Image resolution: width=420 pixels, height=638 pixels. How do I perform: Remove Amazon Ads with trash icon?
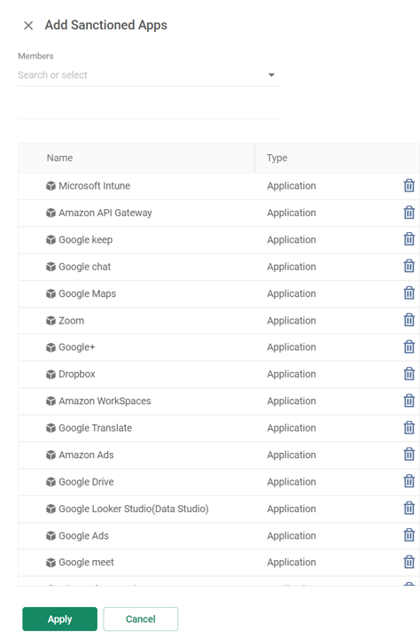coord(409,455)
